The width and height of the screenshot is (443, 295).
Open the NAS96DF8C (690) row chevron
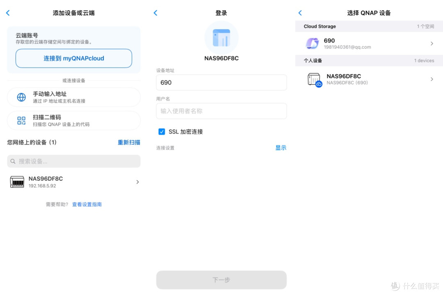tap(432, 79)
